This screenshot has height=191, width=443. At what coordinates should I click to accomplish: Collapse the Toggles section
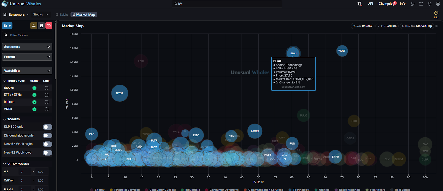tap(4, 119)
